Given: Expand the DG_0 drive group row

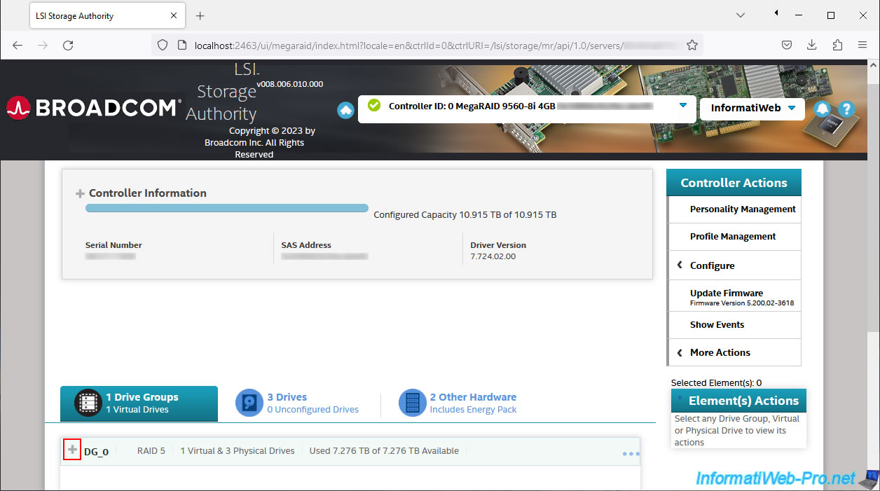Looking at the screenshot, I should click(72, 450).
